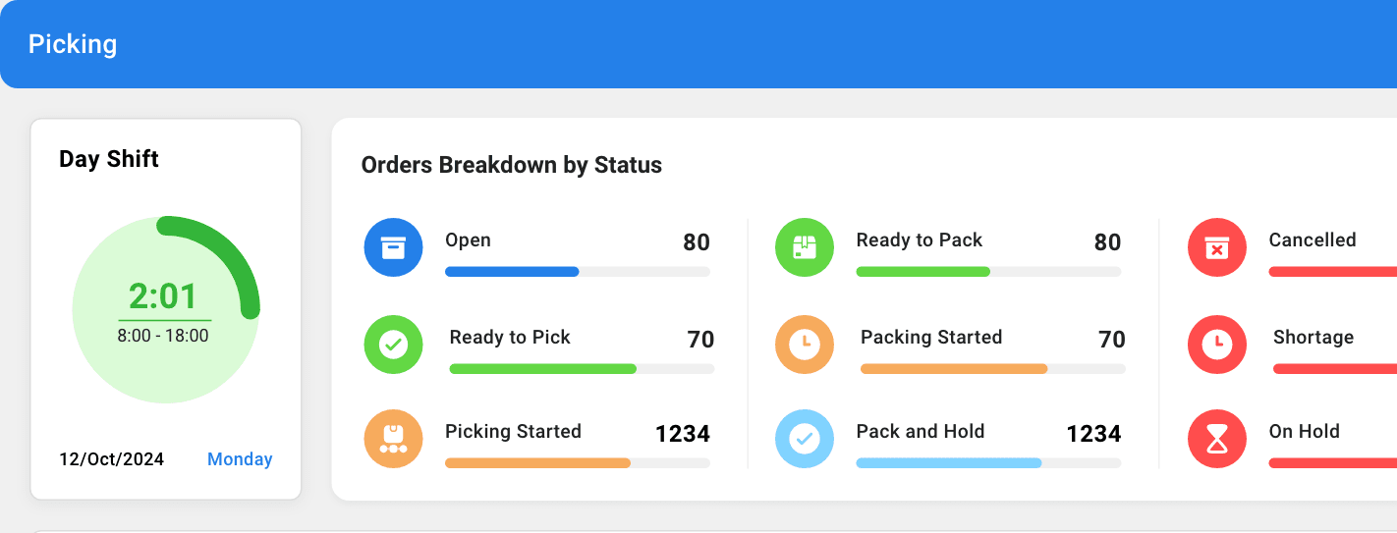Click the Packing Started clock icon

[805, 345]
